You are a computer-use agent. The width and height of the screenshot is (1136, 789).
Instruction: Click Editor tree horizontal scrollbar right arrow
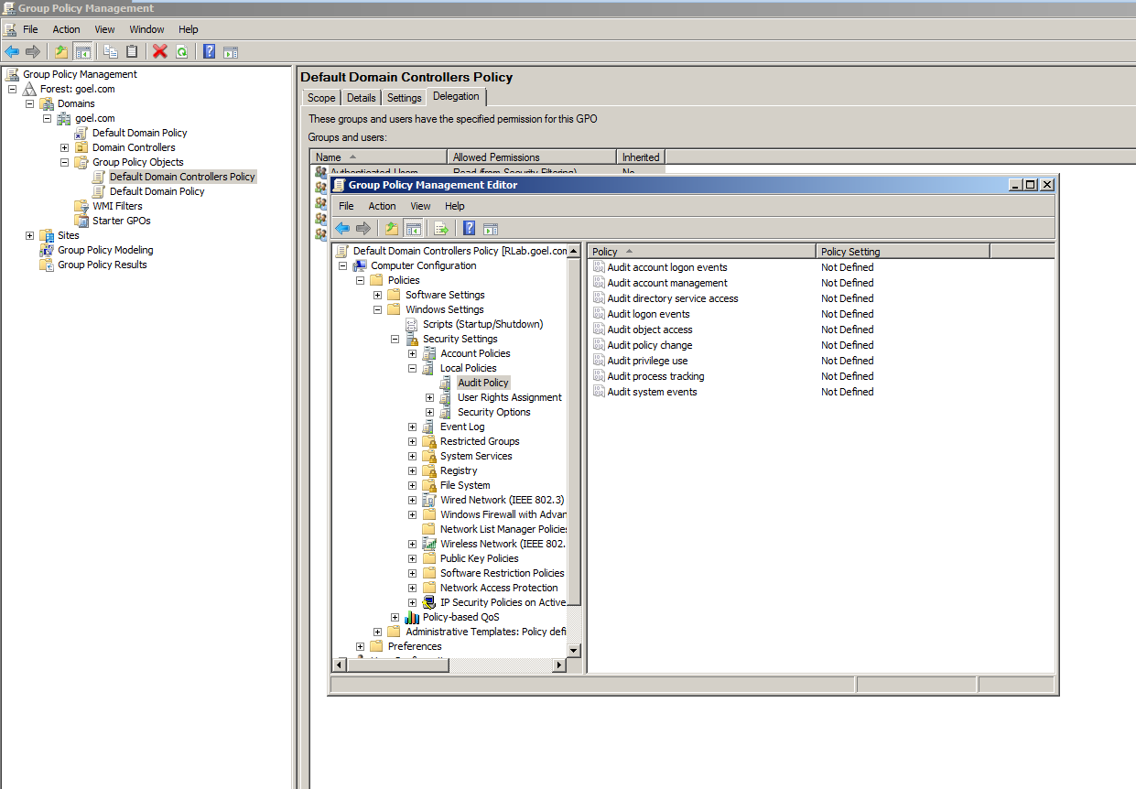point(559,665)
